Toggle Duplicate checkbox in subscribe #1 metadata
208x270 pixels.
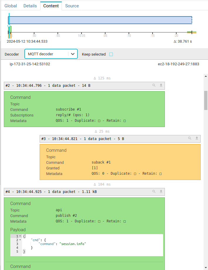[99, 121]
